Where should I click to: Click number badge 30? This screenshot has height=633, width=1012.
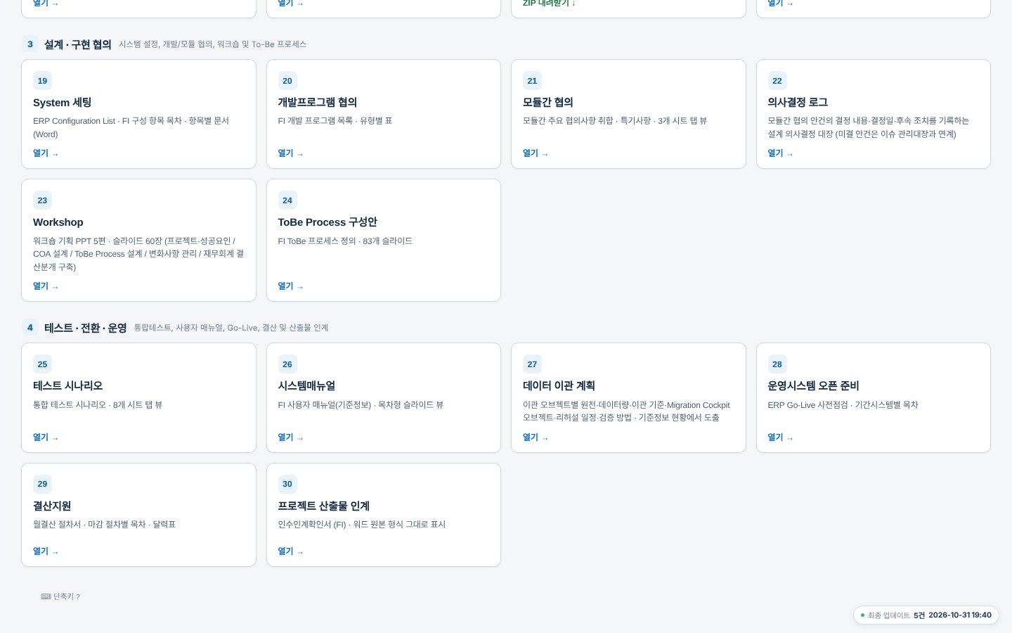click(x=287, y=484)
